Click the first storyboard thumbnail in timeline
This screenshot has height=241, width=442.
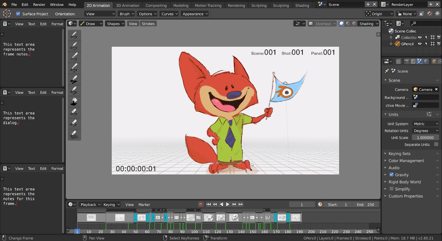(x=91, y=218)
